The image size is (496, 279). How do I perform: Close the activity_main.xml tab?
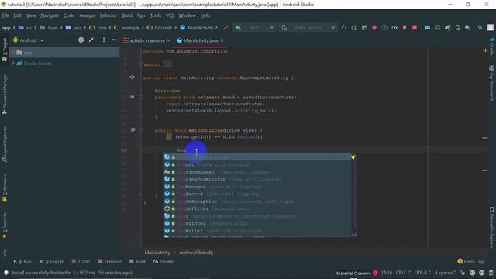169,40
